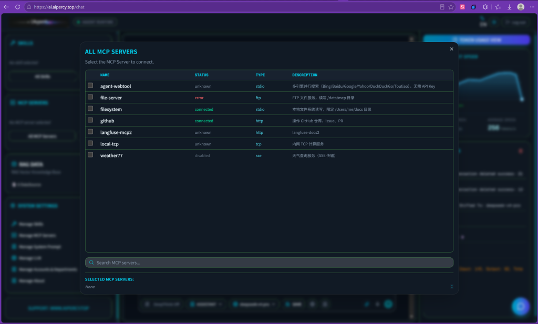This screenshot has width=538, height=324.
Task: Click the sse type of weather77
Action: (x=258, y=155)
